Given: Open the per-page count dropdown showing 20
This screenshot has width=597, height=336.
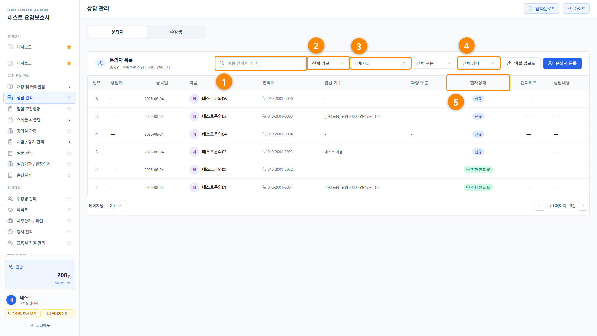Looking at the screenshot, I should click(x=116, y=206).
